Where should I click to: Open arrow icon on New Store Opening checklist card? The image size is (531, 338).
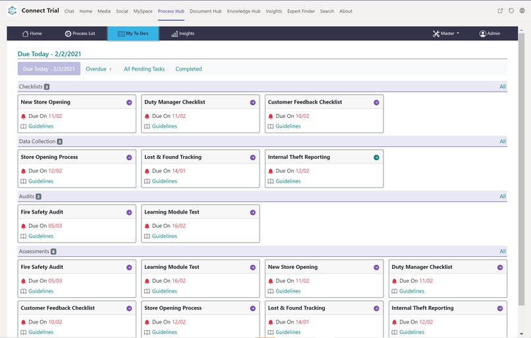tap(129, 103)
